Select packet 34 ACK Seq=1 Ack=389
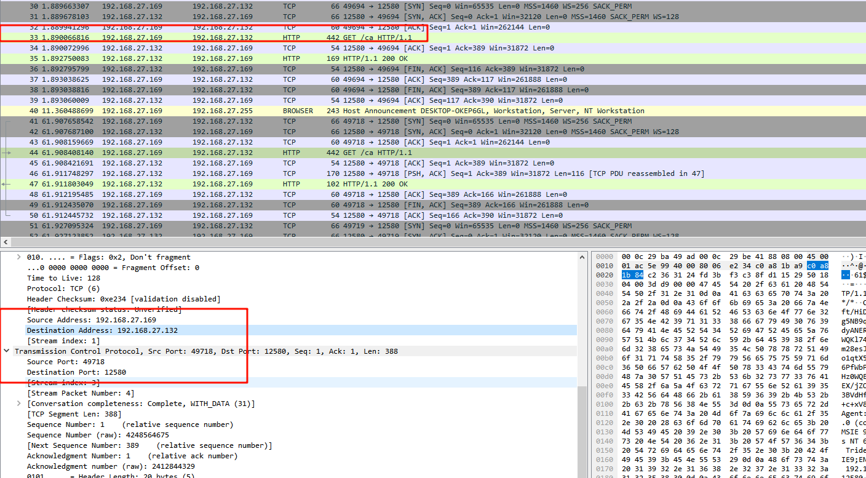This screenshot has width=866, height=478. pyautogui.click(x=433, y=48)
